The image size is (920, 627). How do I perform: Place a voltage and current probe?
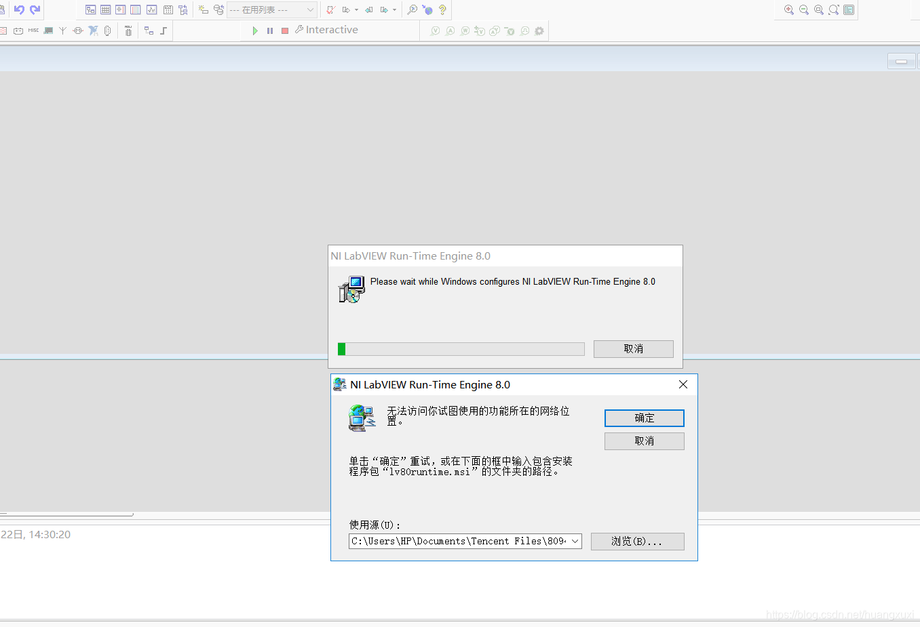(495, 31)
